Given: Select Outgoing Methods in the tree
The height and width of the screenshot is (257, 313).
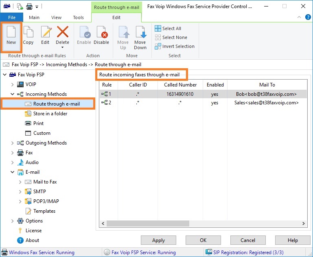Looking at the screenshot, I should point(46,143).
